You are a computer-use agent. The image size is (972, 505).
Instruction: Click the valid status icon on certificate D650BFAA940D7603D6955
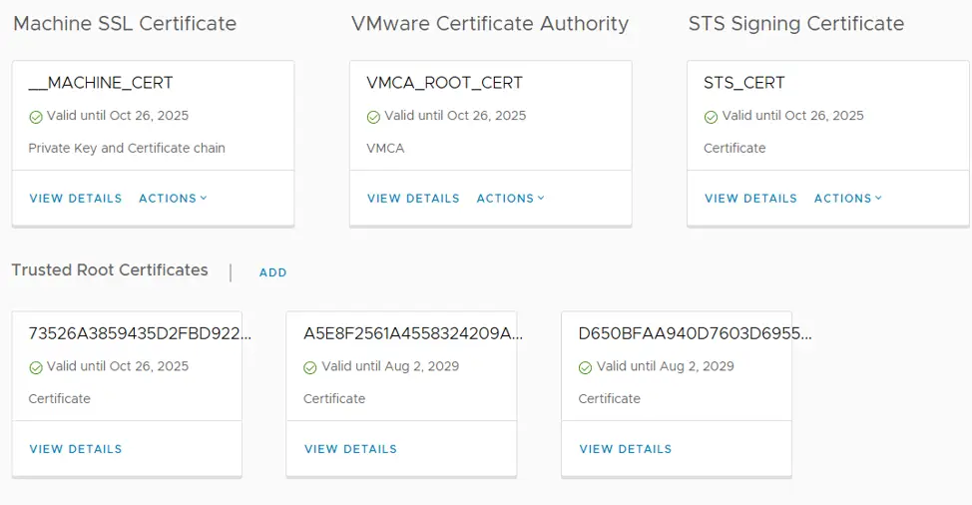(x=585, y=368)
